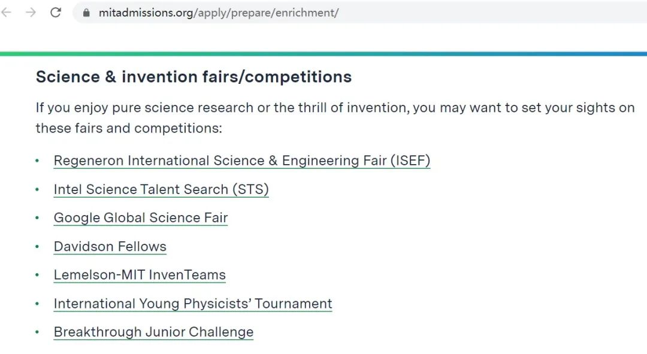Visit the Google Global Science Fair link
This screenshot has height=354, width=647.
pos(141,217)
